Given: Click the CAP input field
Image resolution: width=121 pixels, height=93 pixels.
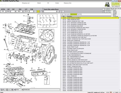Looking at the screenshot, I should [8, 11].
